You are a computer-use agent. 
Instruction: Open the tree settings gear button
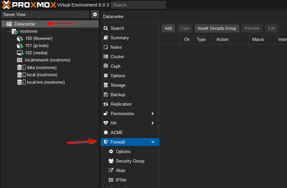pyautogui.click(x=95, y=14)
